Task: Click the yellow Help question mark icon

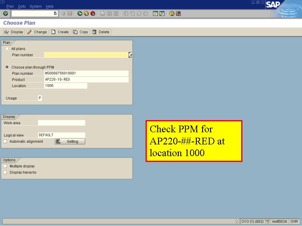Action: [x=172, y=13]
